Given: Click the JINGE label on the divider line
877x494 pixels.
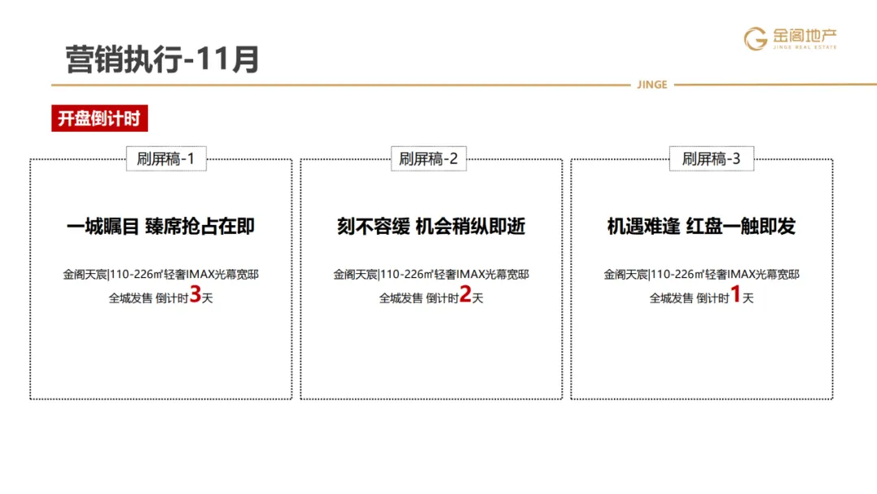Looking at the screenshot, I should tap(652, 84).
